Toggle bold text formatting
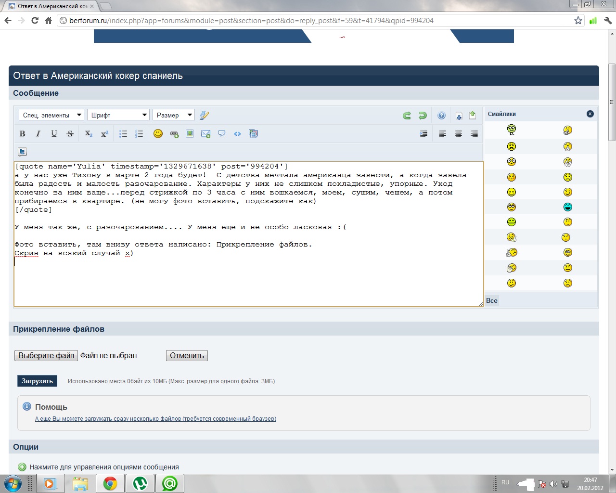This screenshot has width=616, height=493. 22,134
